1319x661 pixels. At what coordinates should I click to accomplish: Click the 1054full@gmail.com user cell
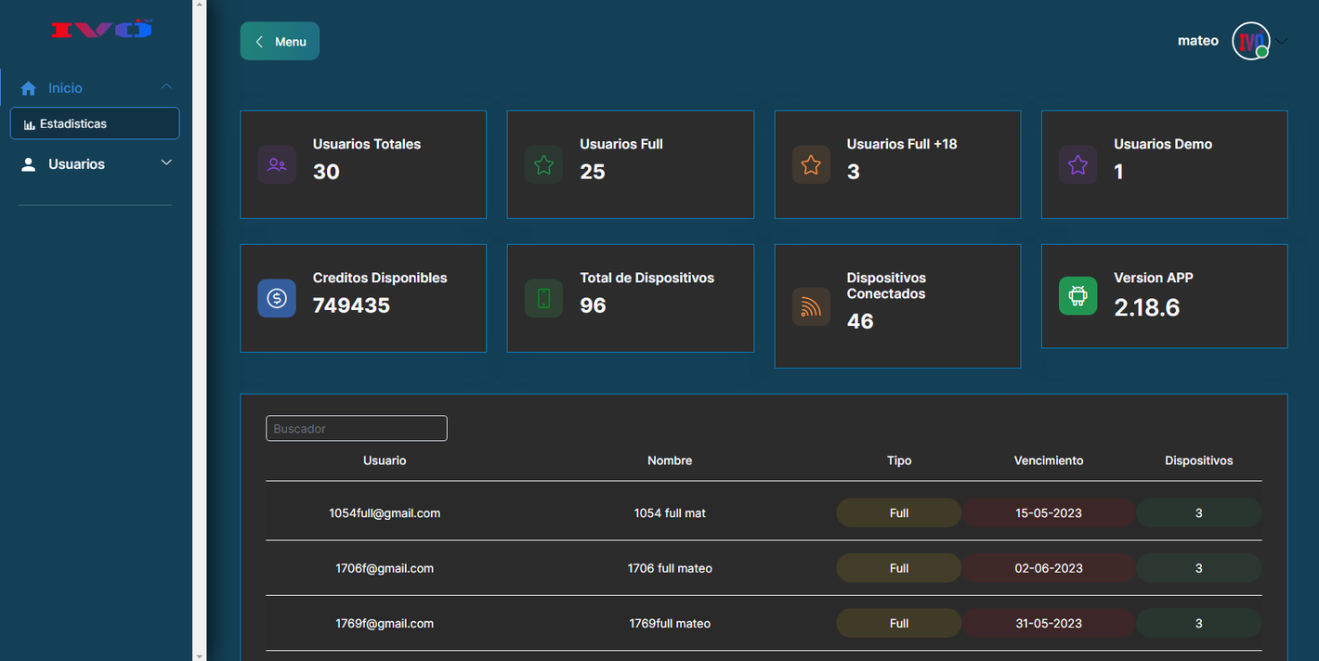(385, 512)
